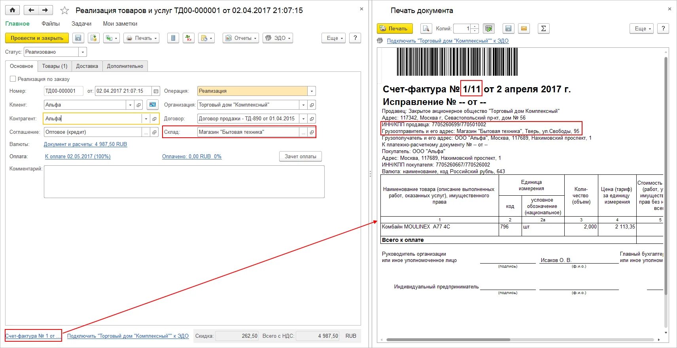Decrease copies count with stepper down

475,31
